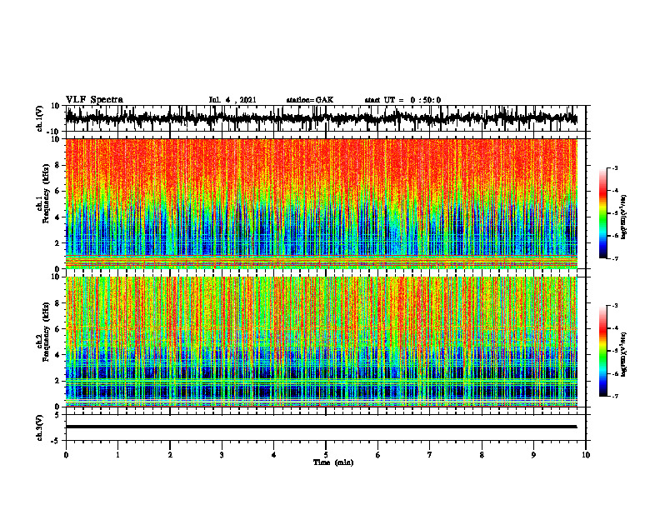Click the ch.1 spectrogram color scale bar
Screen dimensions: 660x510
pyautogui.click(x=603, y=213)
